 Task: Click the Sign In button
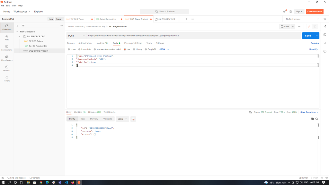[x=299, y=12]
